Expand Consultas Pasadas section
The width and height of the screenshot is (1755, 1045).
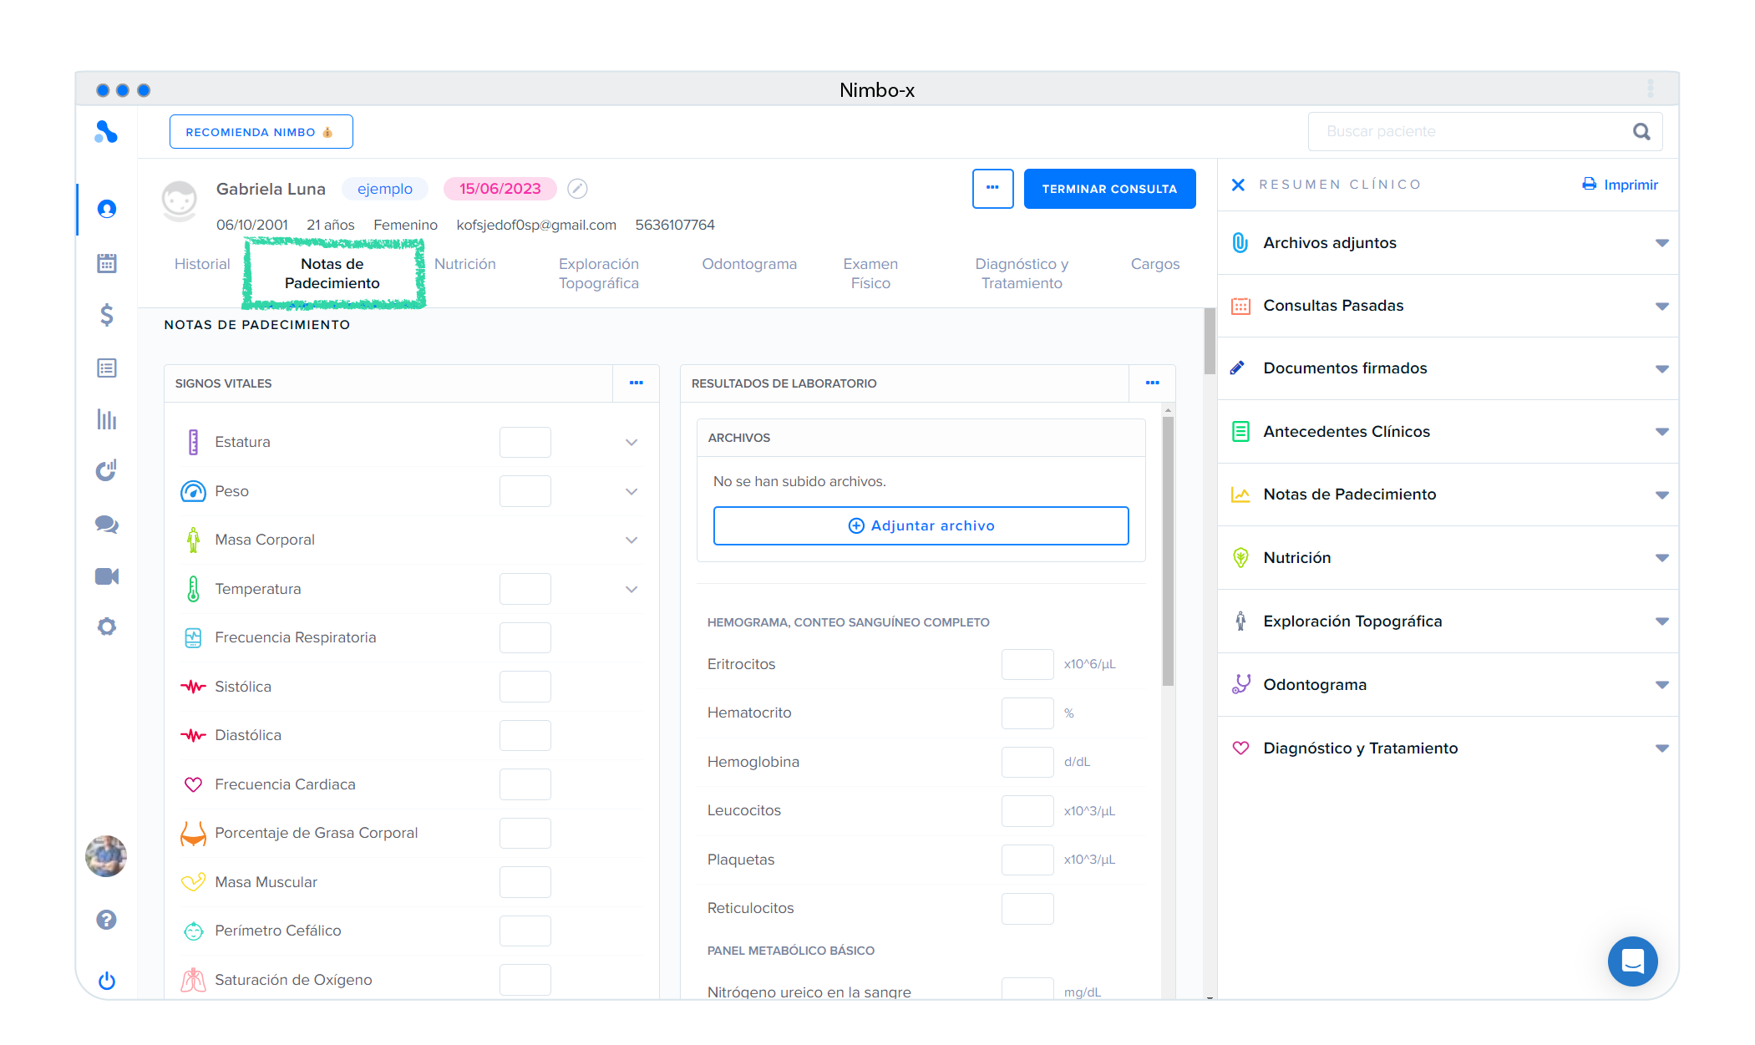coord(1661,306)
